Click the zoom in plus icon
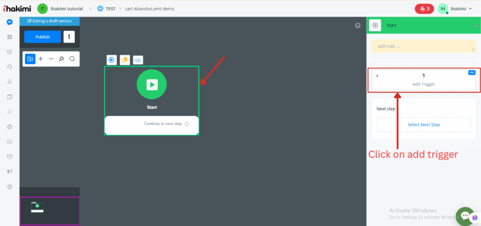The height and width of the screenshot is (226, 481). 41,59
